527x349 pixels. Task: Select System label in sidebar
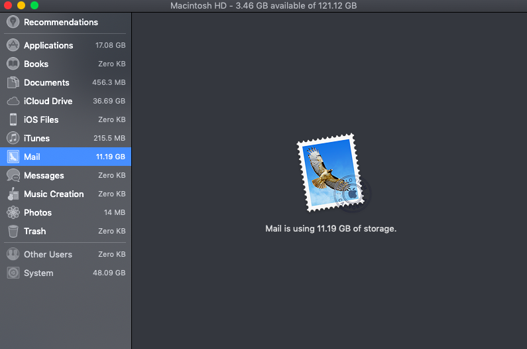click(x=38, y=273)
